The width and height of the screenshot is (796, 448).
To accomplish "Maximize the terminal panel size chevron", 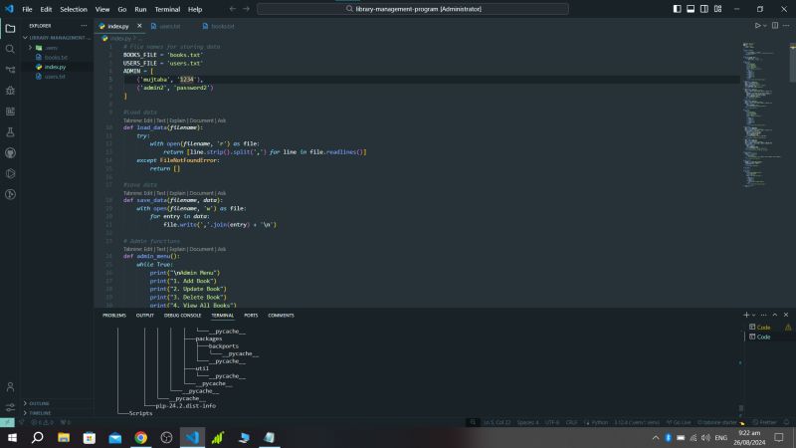I will [x=775, y=315].
